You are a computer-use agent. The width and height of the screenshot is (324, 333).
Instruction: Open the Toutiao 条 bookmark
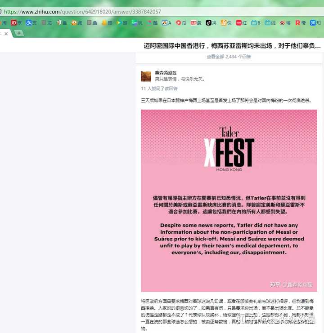tap(196, 23)
